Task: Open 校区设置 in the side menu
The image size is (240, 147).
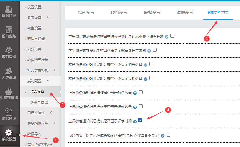Action: (34, 7)
